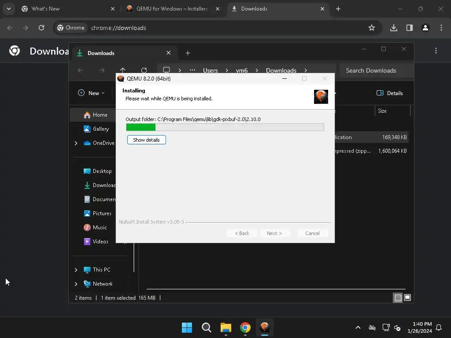Select This PC in navigation pane
The height and width of the screenshot is (338, 451).
click(97, 270)
